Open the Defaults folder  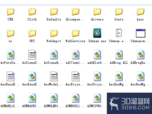pos(54,12)
